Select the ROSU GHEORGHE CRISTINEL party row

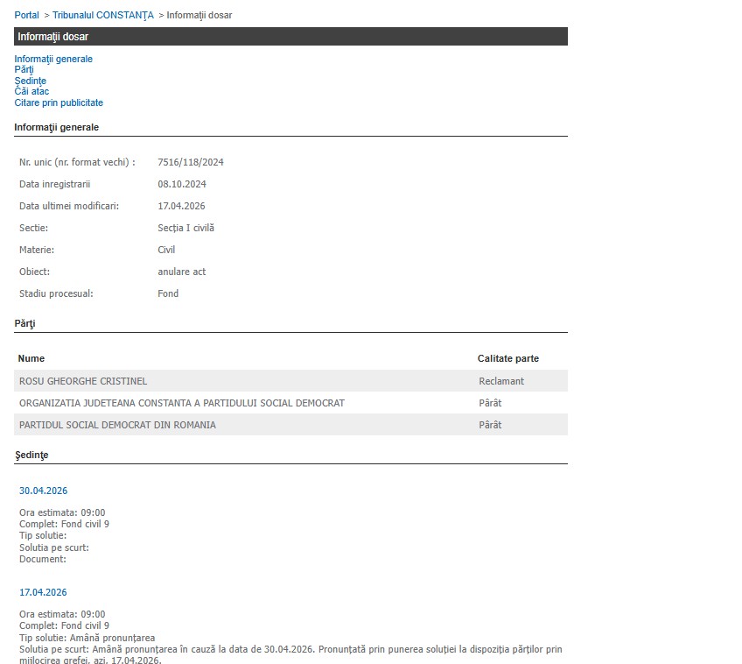(x=83, y=381)
